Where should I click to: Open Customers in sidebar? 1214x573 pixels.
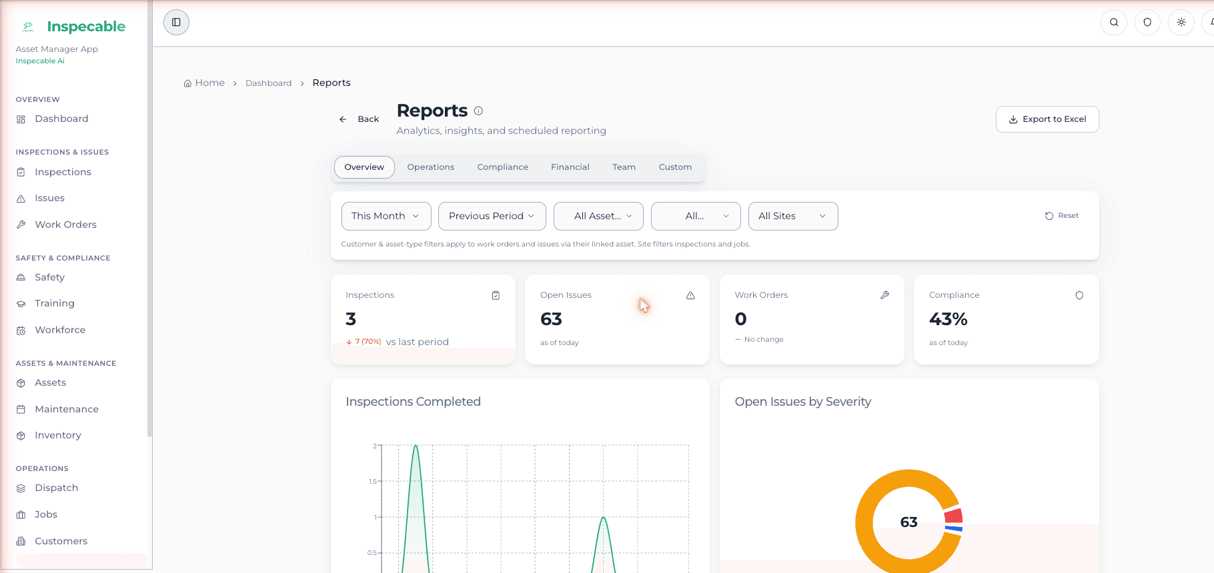point(61,541)
